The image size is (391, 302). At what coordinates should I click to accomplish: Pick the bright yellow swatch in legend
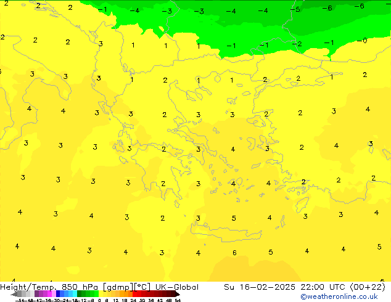click(x=101, y=293)
